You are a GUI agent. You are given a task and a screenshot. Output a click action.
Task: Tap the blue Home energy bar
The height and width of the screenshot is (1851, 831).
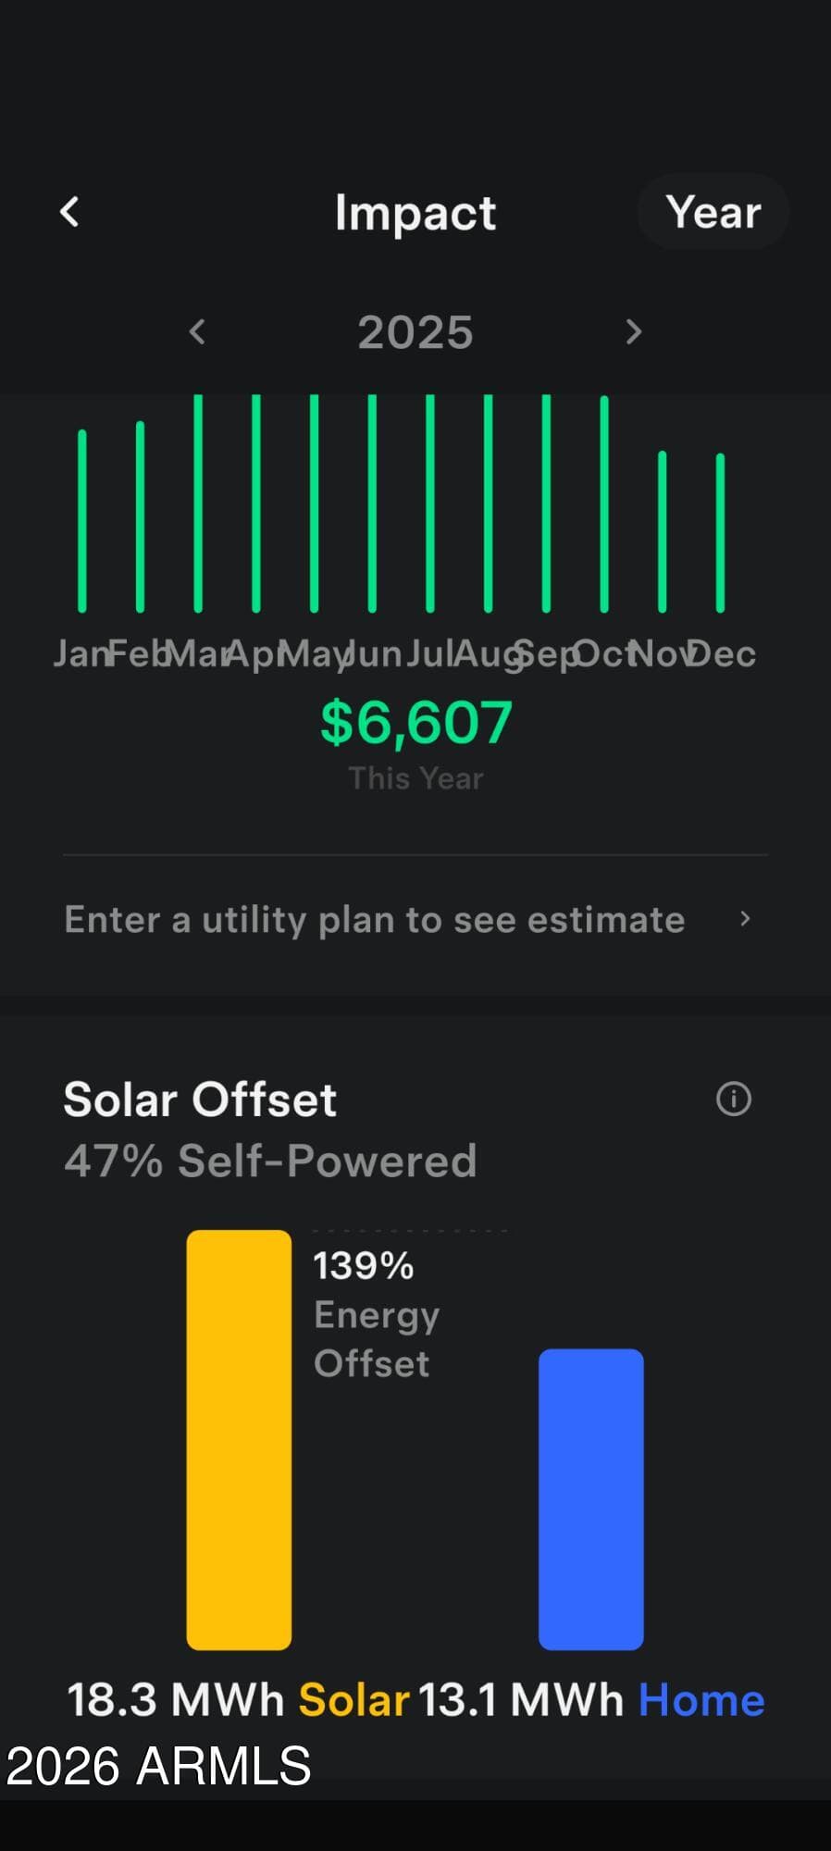(x=591, y=1499)
